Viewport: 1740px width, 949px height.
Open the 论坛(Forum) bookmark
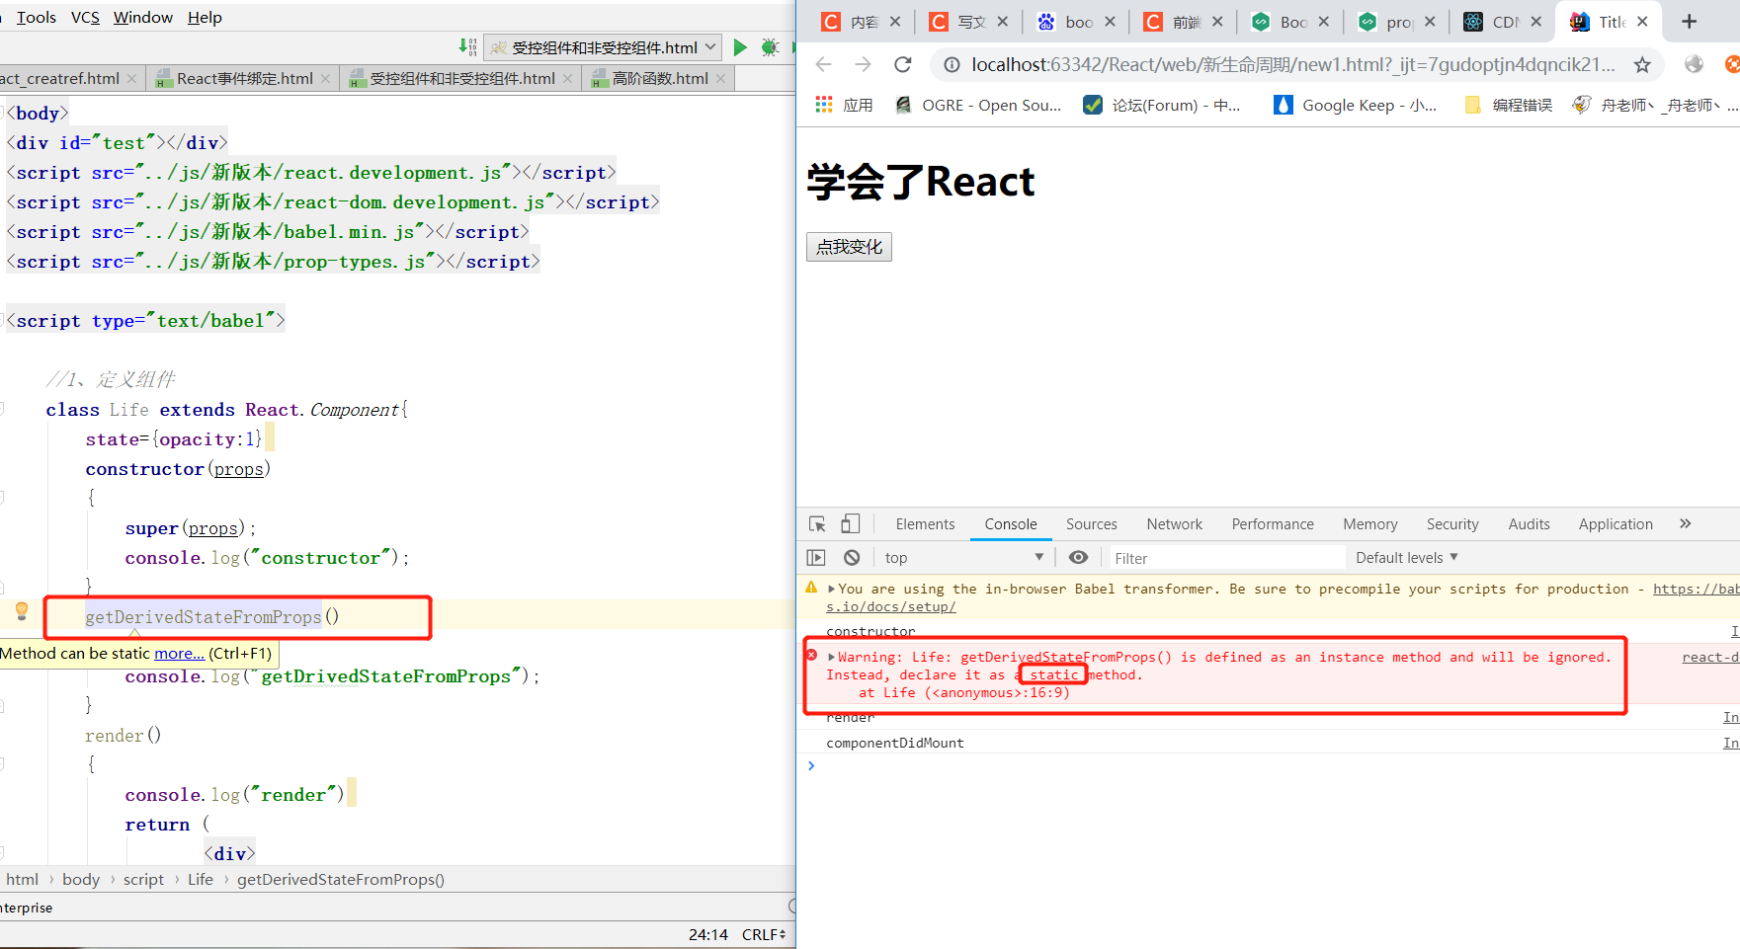tap(1163, 105)
